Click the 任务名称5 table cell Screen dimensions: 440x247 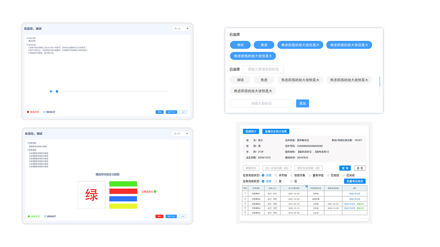pos(256,213)
